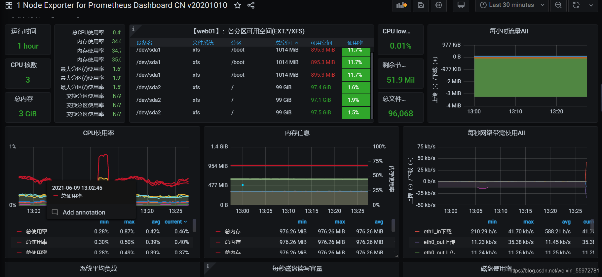This screenshot has width=602, height=277.
Task: Click partition table vertical scrollbar
Action: click(372, 85)
